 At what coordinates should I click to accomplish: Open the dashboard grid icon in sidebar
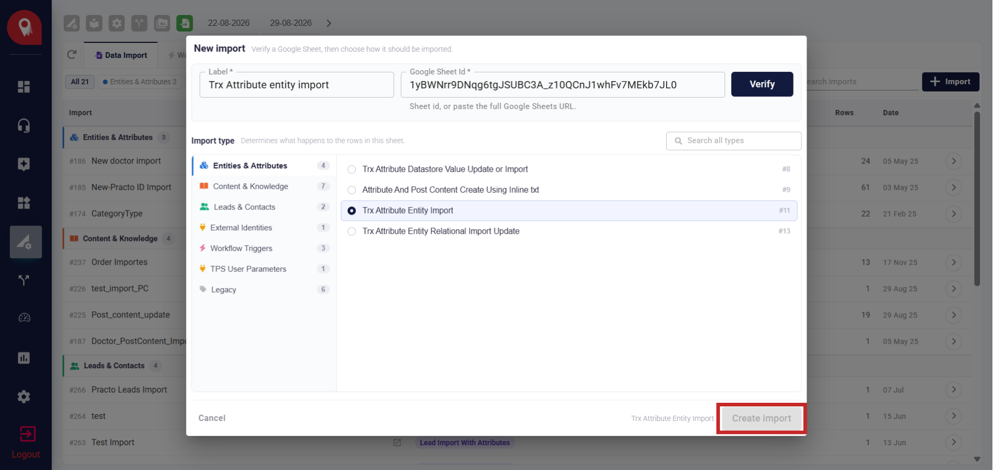24,87
